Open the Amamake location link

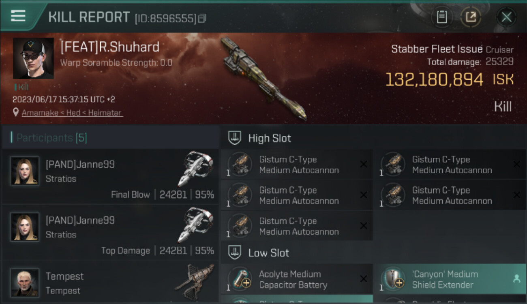pos(72,113)
